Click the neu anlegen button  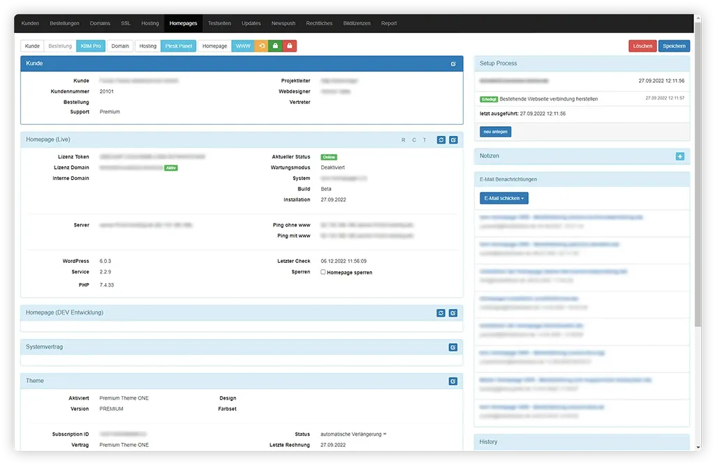[x=496, y=131]
